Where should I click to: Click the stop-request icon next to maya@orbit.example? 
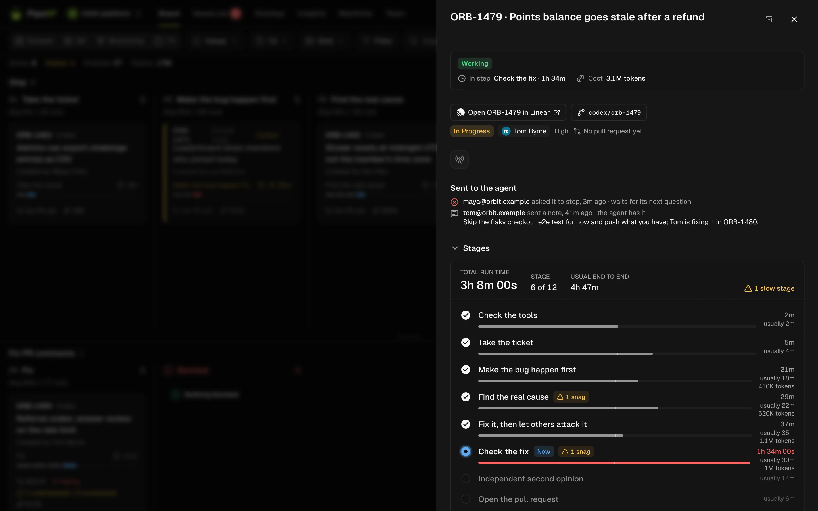[454, 202]
